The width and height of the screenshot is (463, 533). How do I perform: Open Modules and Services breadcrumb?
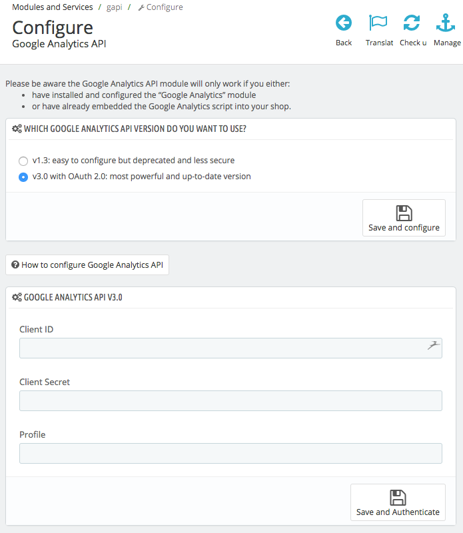coord(53,7)
